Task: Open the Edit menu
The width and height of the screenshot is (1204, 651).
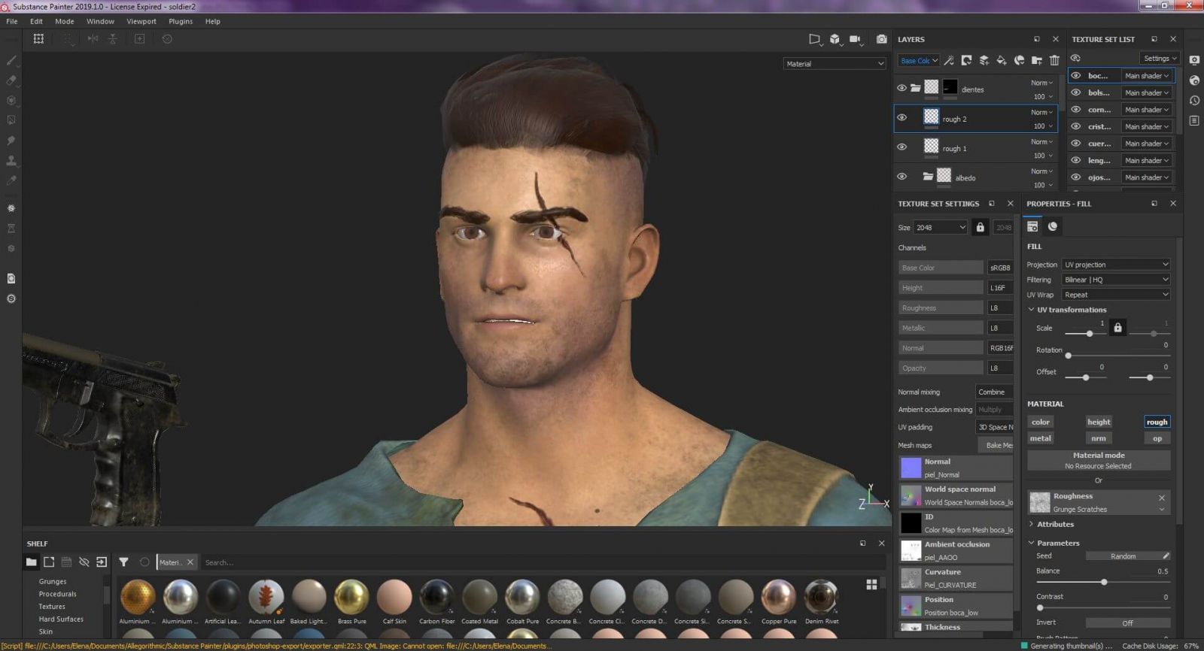Action: [x=36, y=21]
